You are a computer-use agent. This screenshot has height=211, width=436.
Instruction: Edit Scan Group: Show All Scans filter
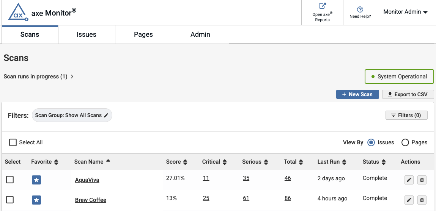point(72,115)
